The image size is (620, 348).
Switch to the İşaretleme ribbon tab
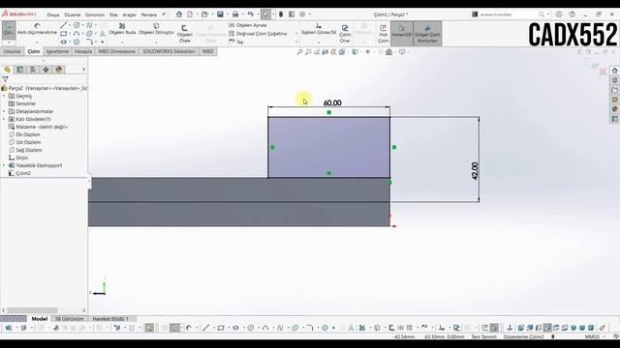pos(57,51)
